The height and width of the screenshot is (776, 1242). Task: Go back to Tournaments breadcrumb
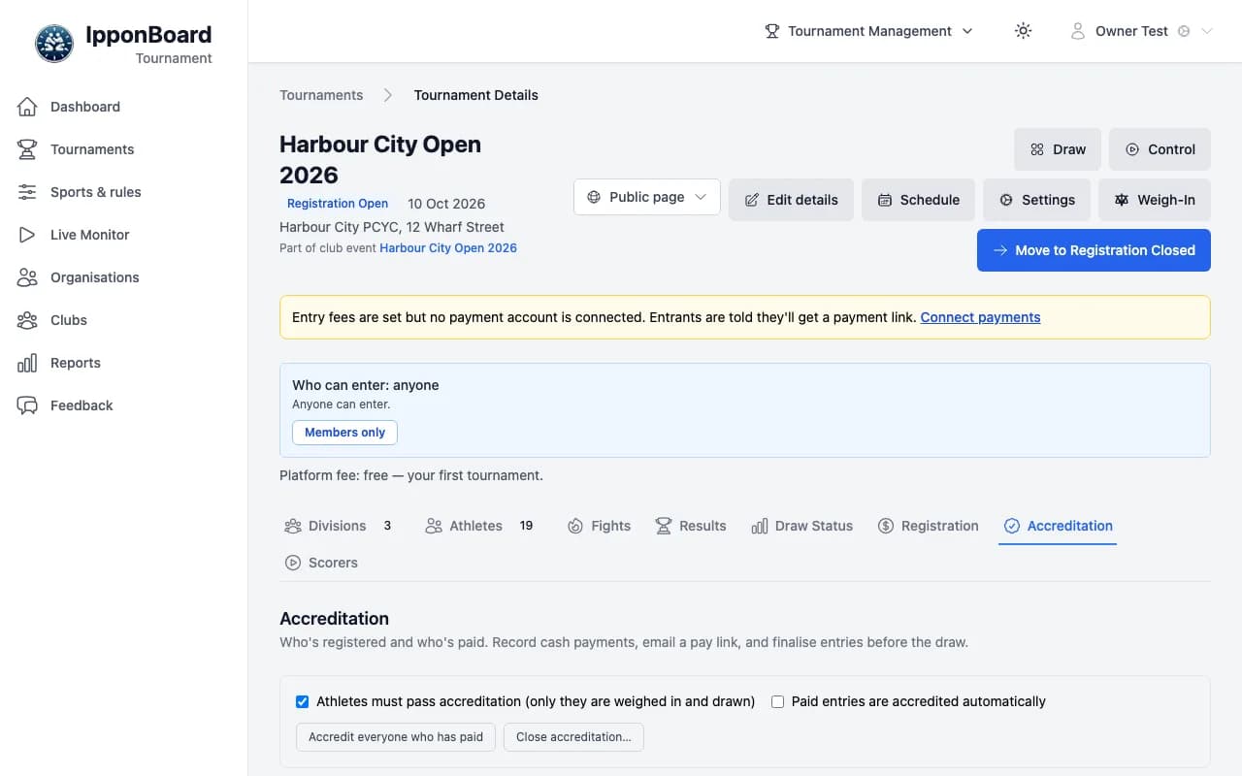click(x=321, y=95)
